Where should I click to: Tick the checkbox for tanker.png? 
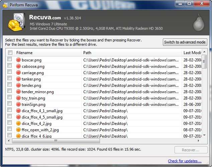pyautogui.click(x=9, y=78)
